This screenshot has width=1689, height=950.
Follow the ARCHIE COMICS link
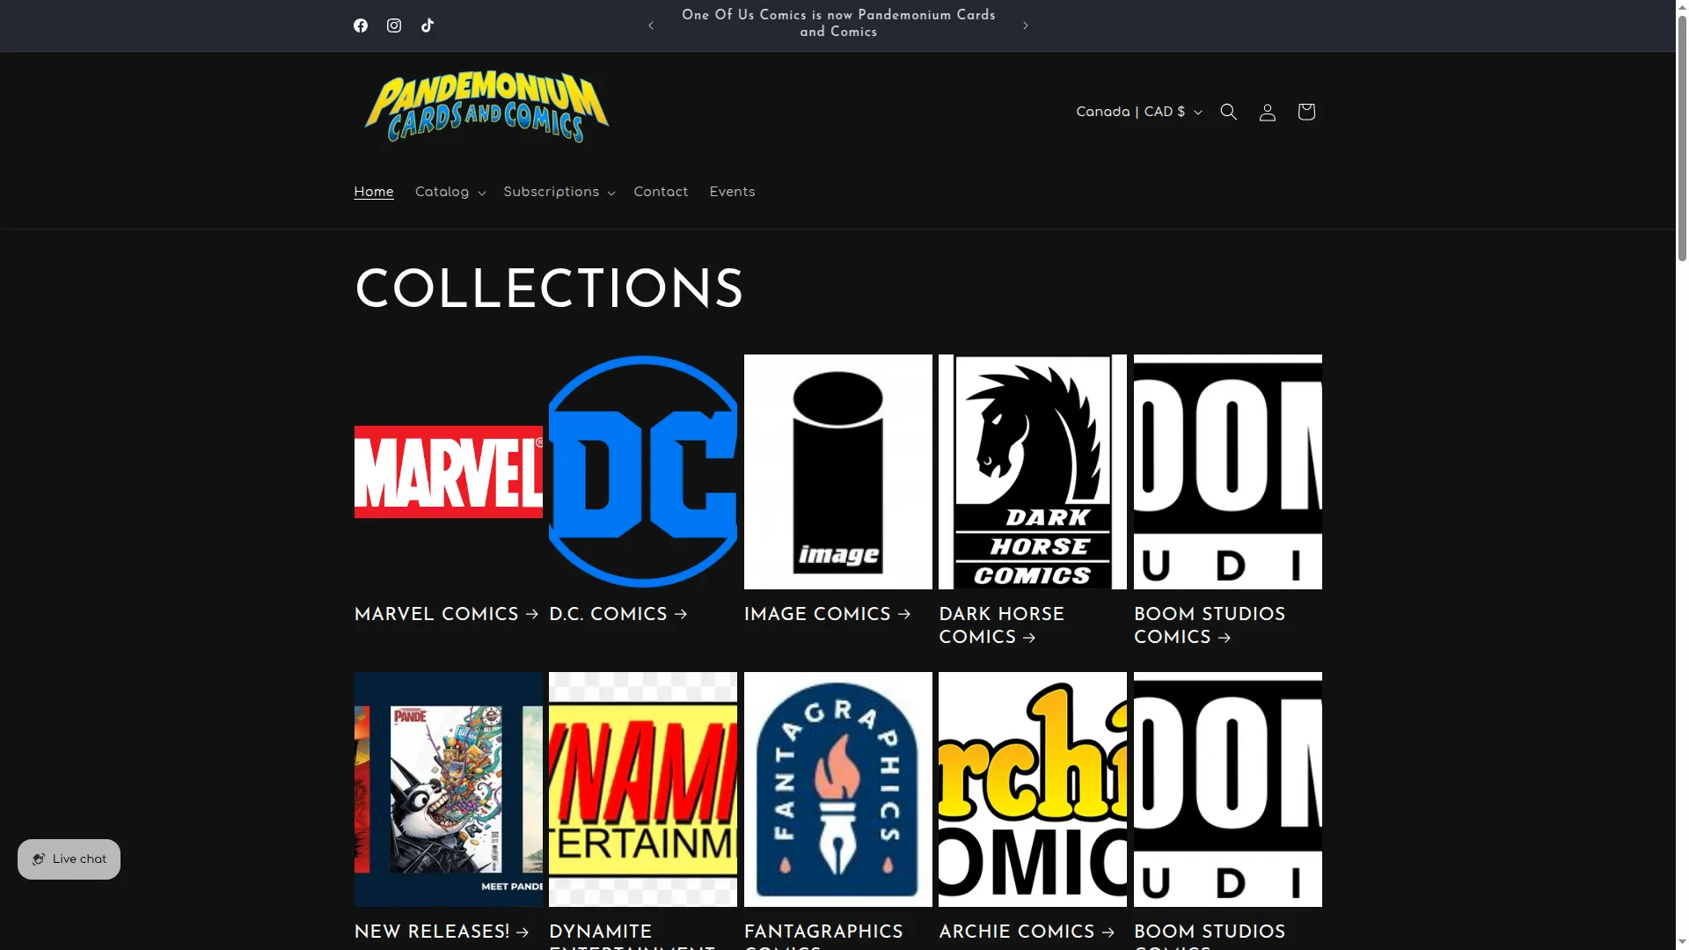1027,932
